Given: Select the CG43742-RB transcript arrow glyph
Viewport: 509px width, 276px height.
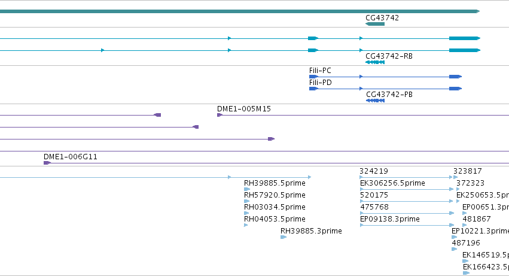Looking at the screenshot, I should (375, 62).
